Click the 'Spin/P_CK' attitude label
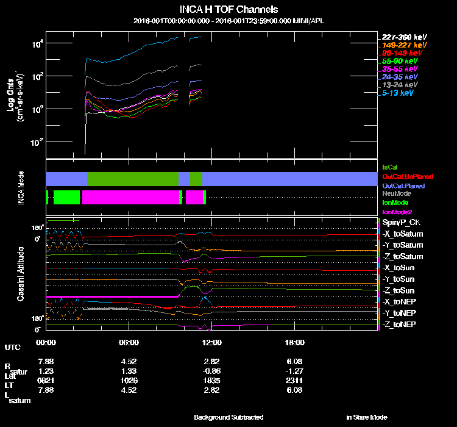This screenshot has height=427, width=457. point(402,223)
